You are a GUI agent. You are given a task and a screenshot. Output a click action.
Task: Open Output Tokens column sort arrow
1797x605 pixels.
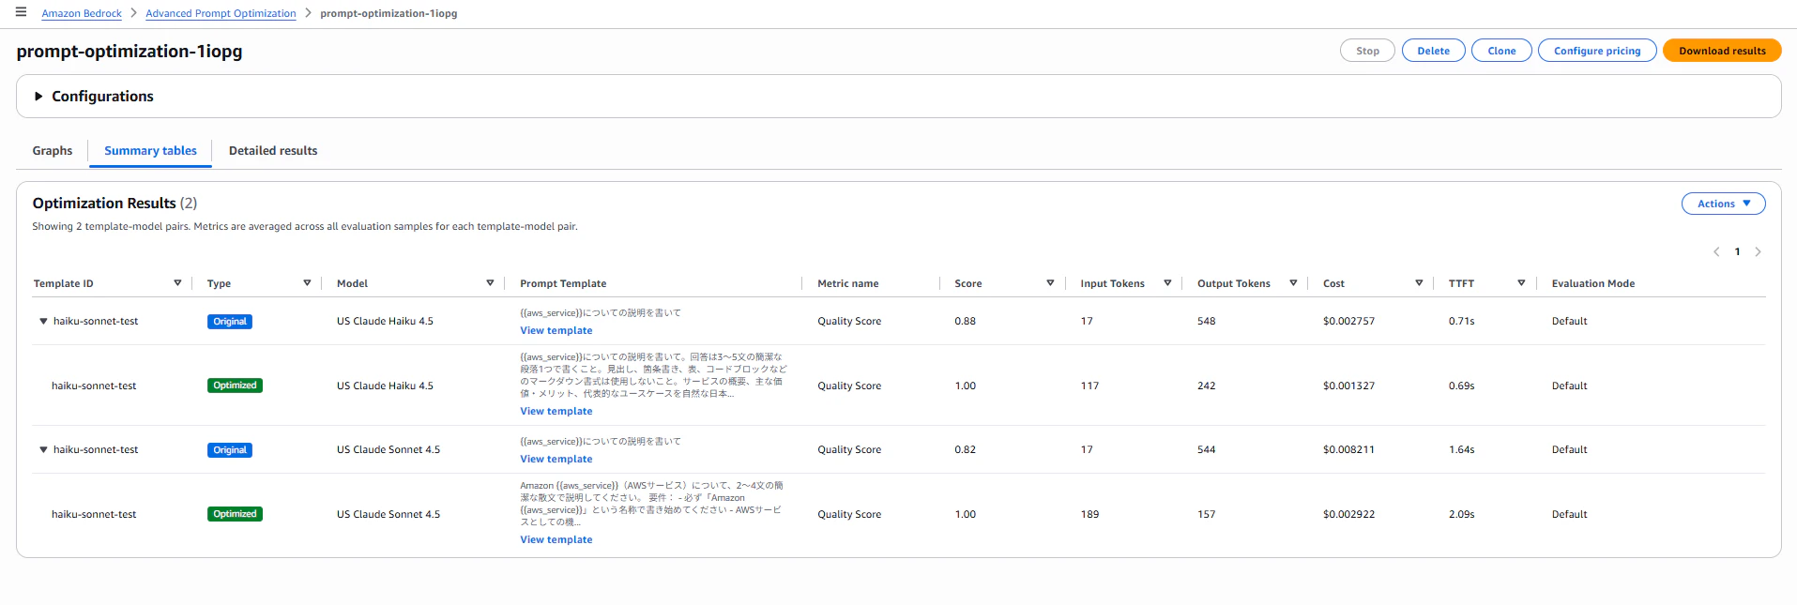click(x=1293, y=283)
